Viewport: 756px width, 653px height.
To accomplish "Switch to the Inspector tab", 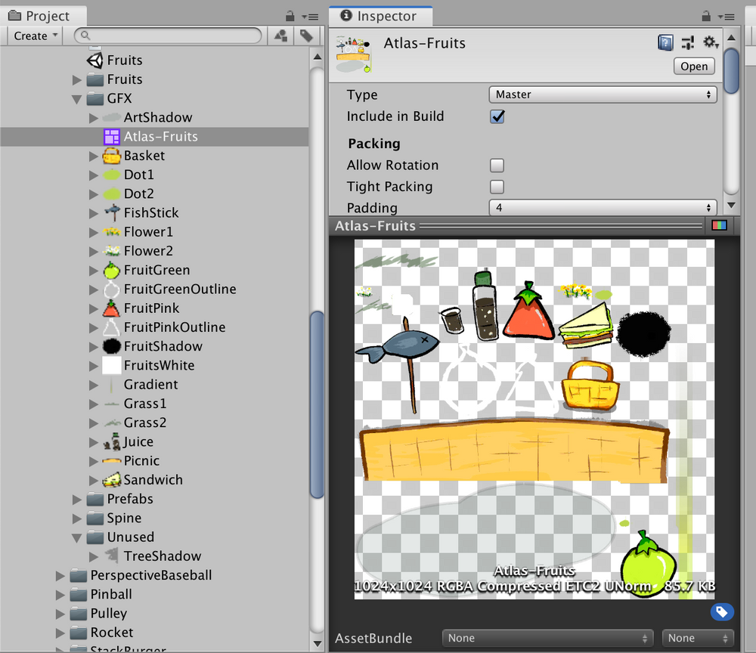I will [x=380, y=15].
